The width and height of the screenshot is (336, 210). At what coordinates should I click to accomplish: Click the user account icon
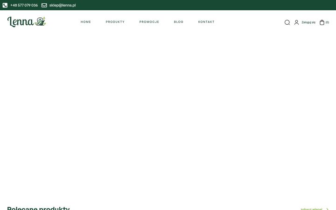coord(296,22)
